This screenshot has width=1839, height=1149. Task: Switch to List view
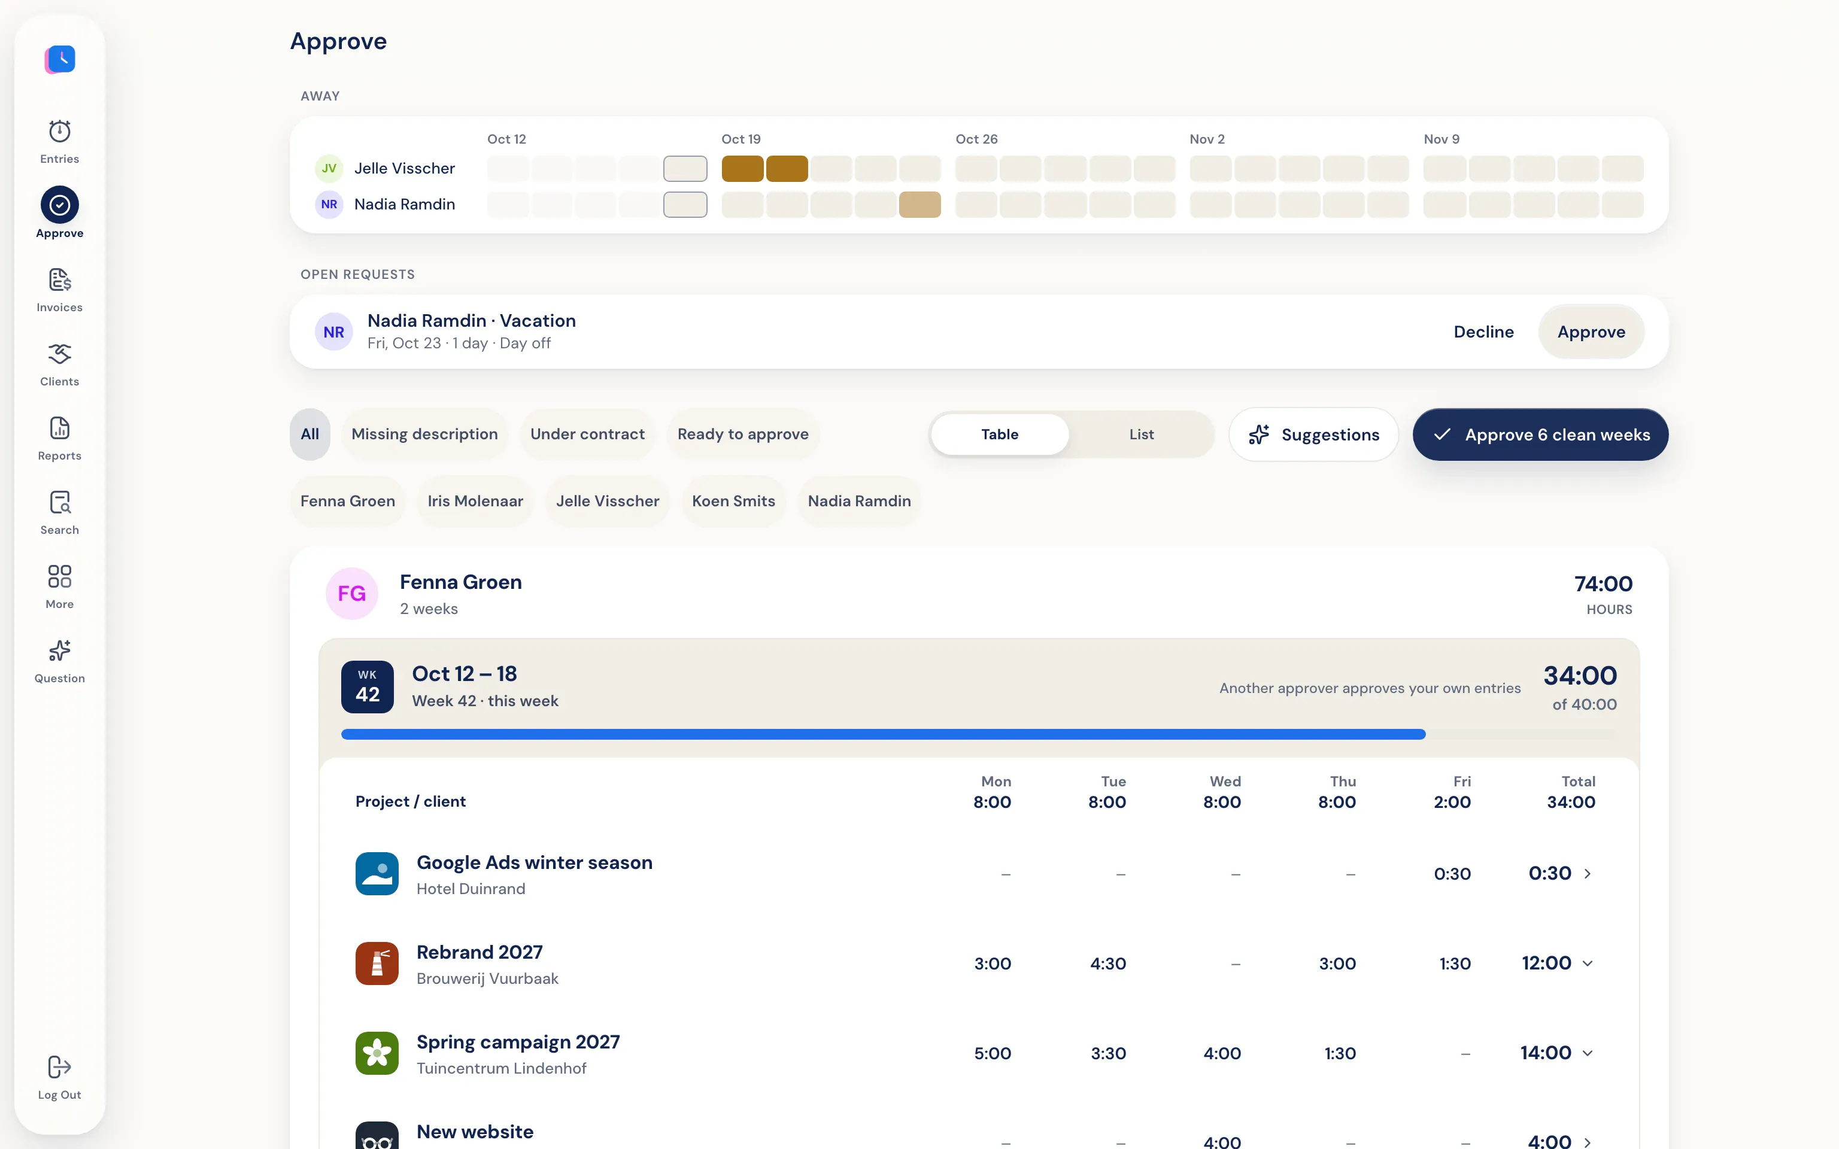tap(1140, 434)
